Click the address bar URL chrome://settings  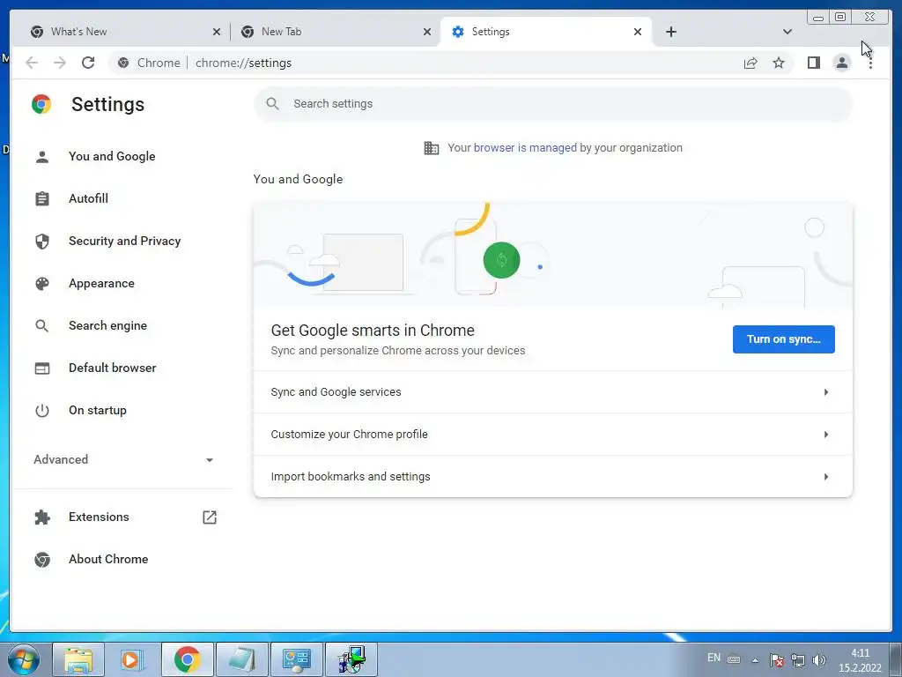(243, 63)
